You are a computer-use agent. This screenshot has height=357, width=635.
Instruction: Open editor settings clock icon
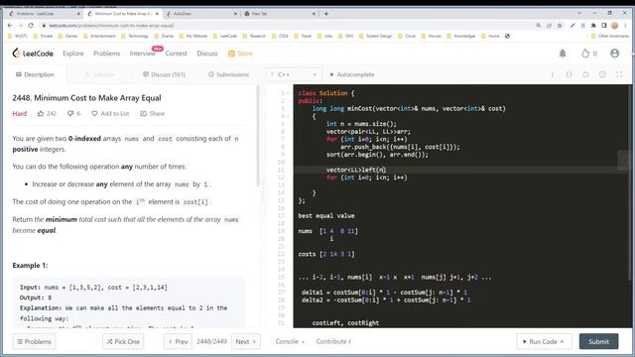602,74
